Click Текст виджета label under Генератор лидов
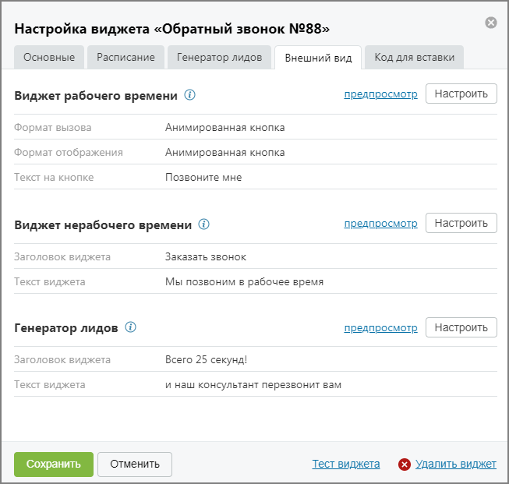 (50, 385)
